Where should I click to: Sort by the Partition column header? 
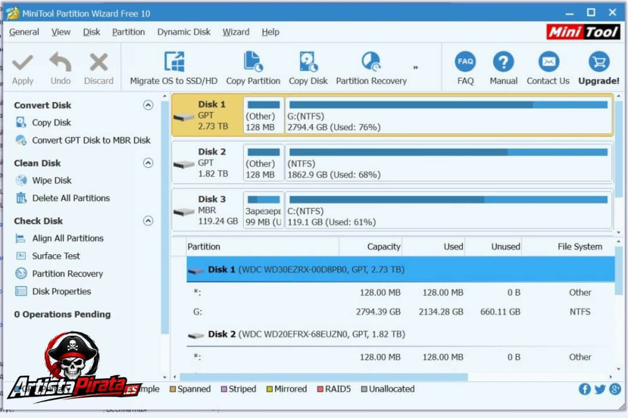263,246
